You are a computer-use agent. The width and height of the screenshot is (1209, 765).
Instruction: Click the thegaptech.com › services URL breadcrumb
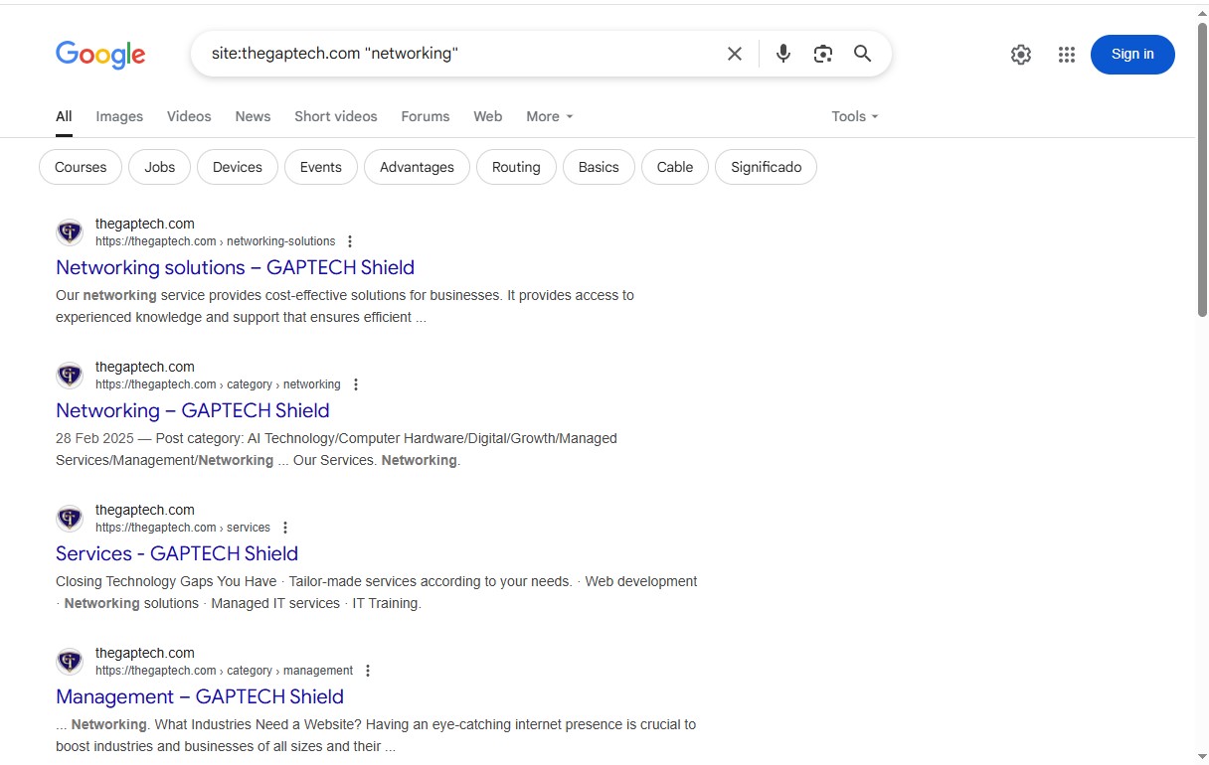point(183,528)
